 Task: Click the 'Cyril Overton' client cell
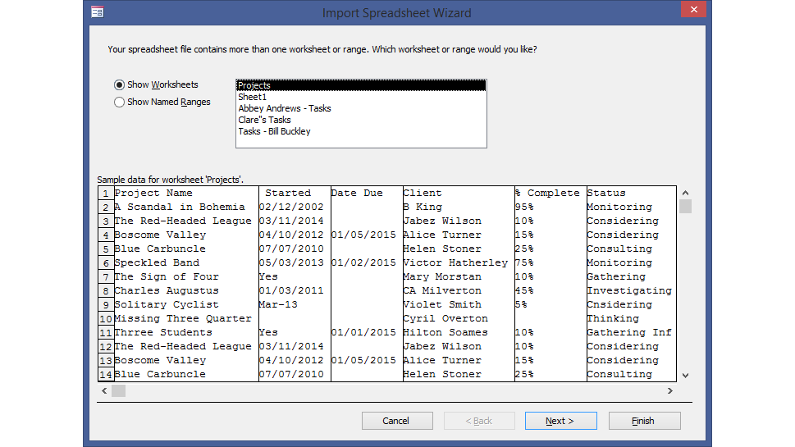pos(459,318)
